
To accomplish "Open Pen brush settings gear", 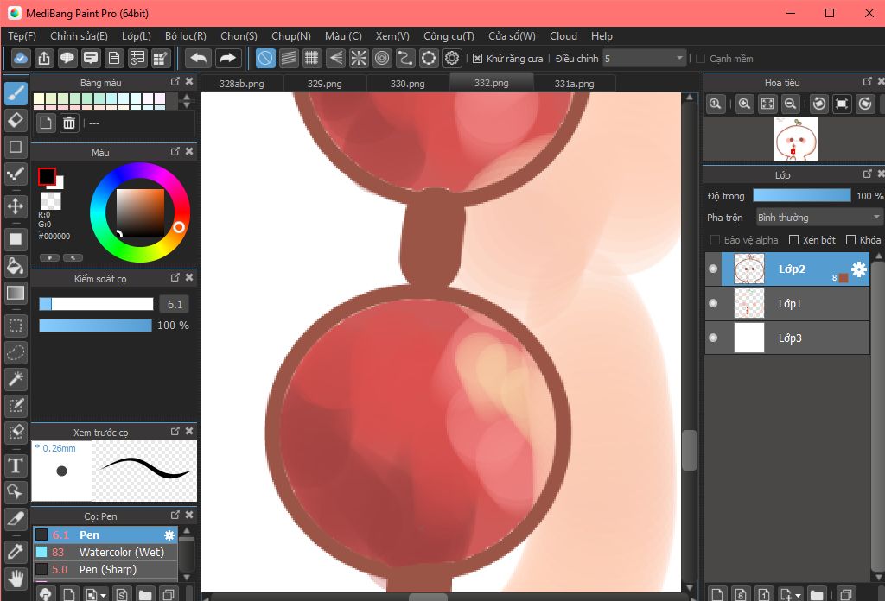I will click(169, 535).
